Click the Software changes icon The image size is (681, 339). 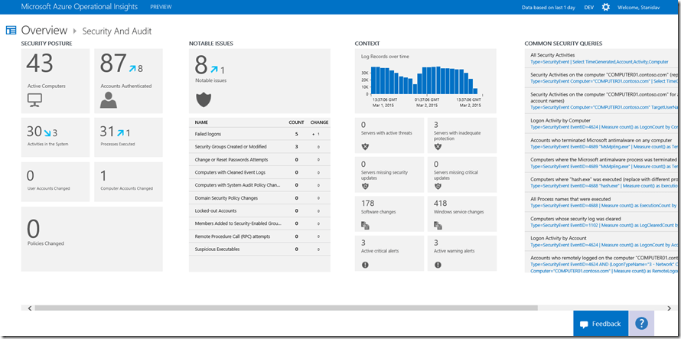coord(365,225)
